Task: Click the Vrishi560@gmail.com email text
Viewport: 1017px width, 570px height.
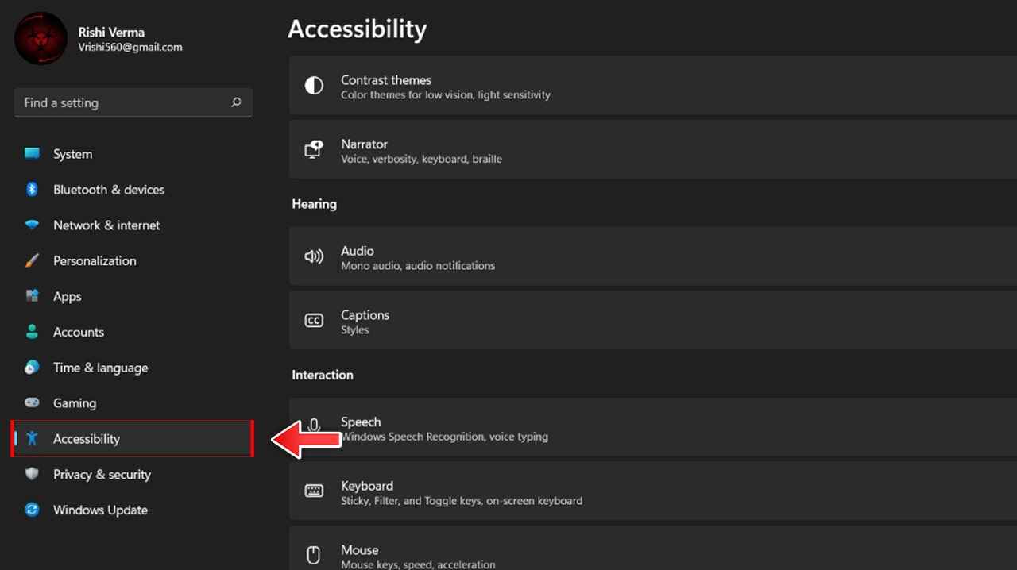Action: [130, 47]
